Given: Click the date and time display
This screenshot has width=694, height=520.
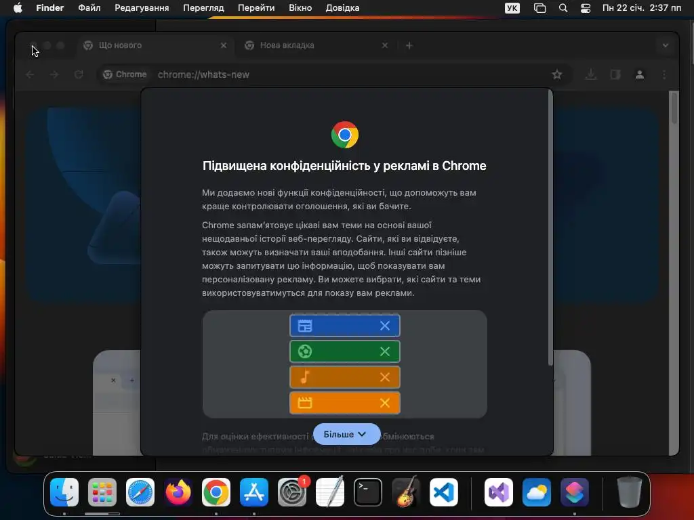Looking at the screenshot, I should [x=641, y=8].
